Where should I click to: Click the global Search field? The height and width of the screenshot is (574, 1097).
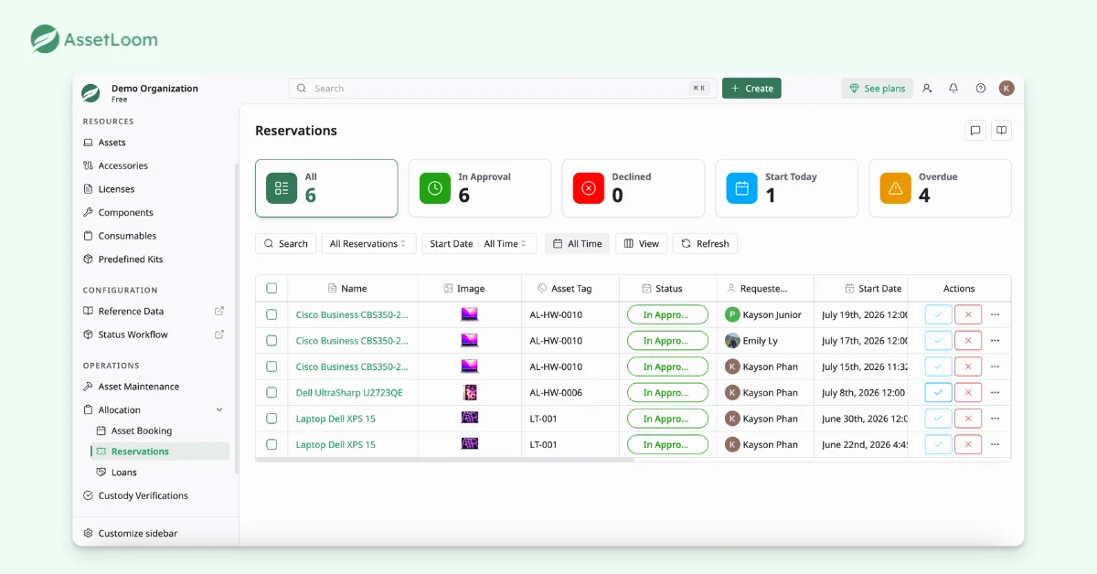pyautogui.click(x=503, y=89)
